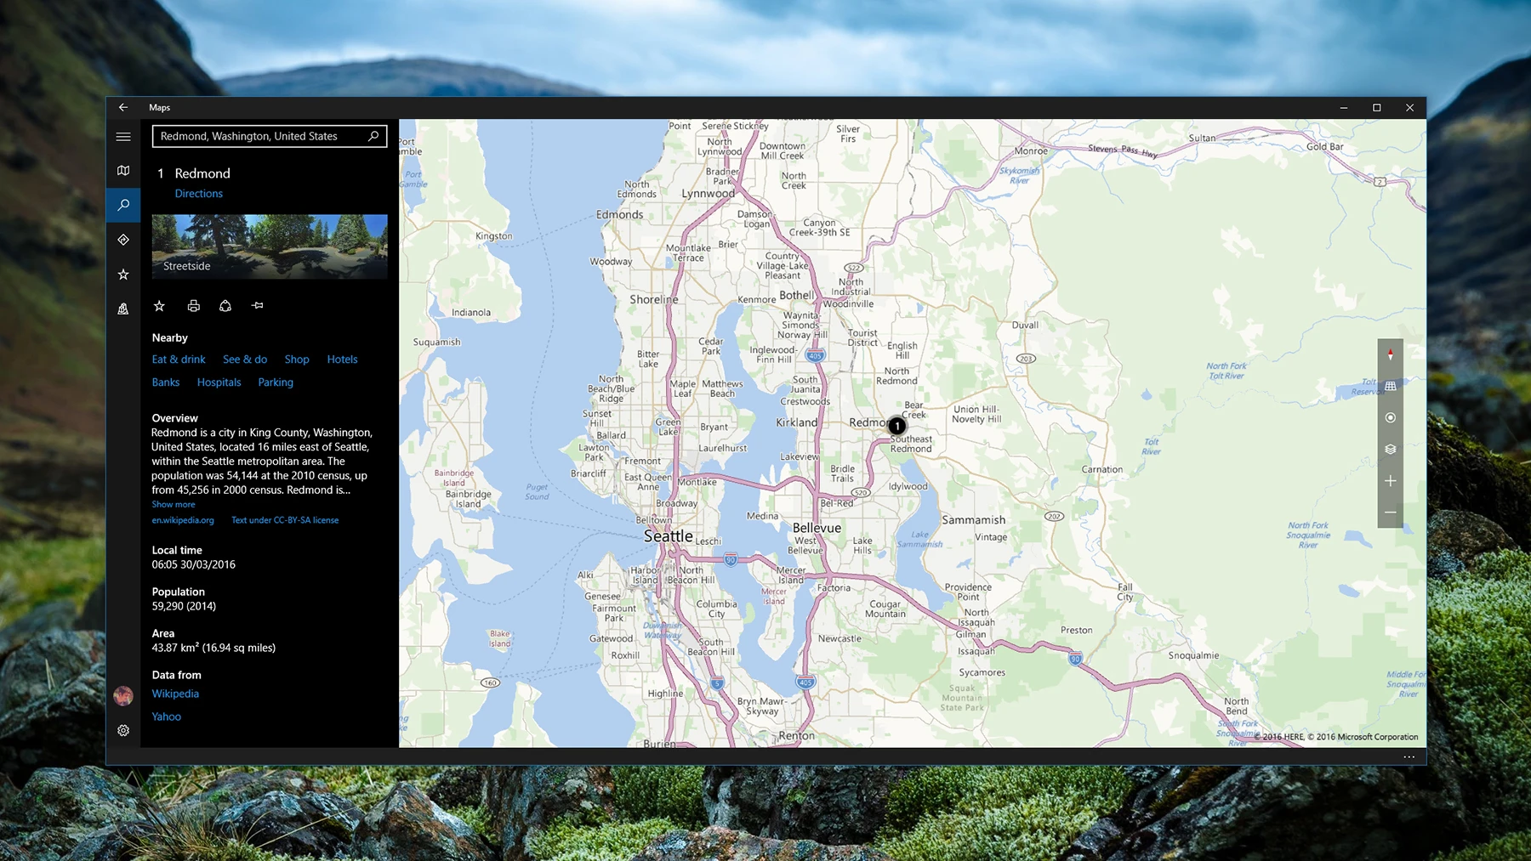Screen dimensions: 1531x861
Task: Find nearby Eat & drink places
Action: point(179,360)
